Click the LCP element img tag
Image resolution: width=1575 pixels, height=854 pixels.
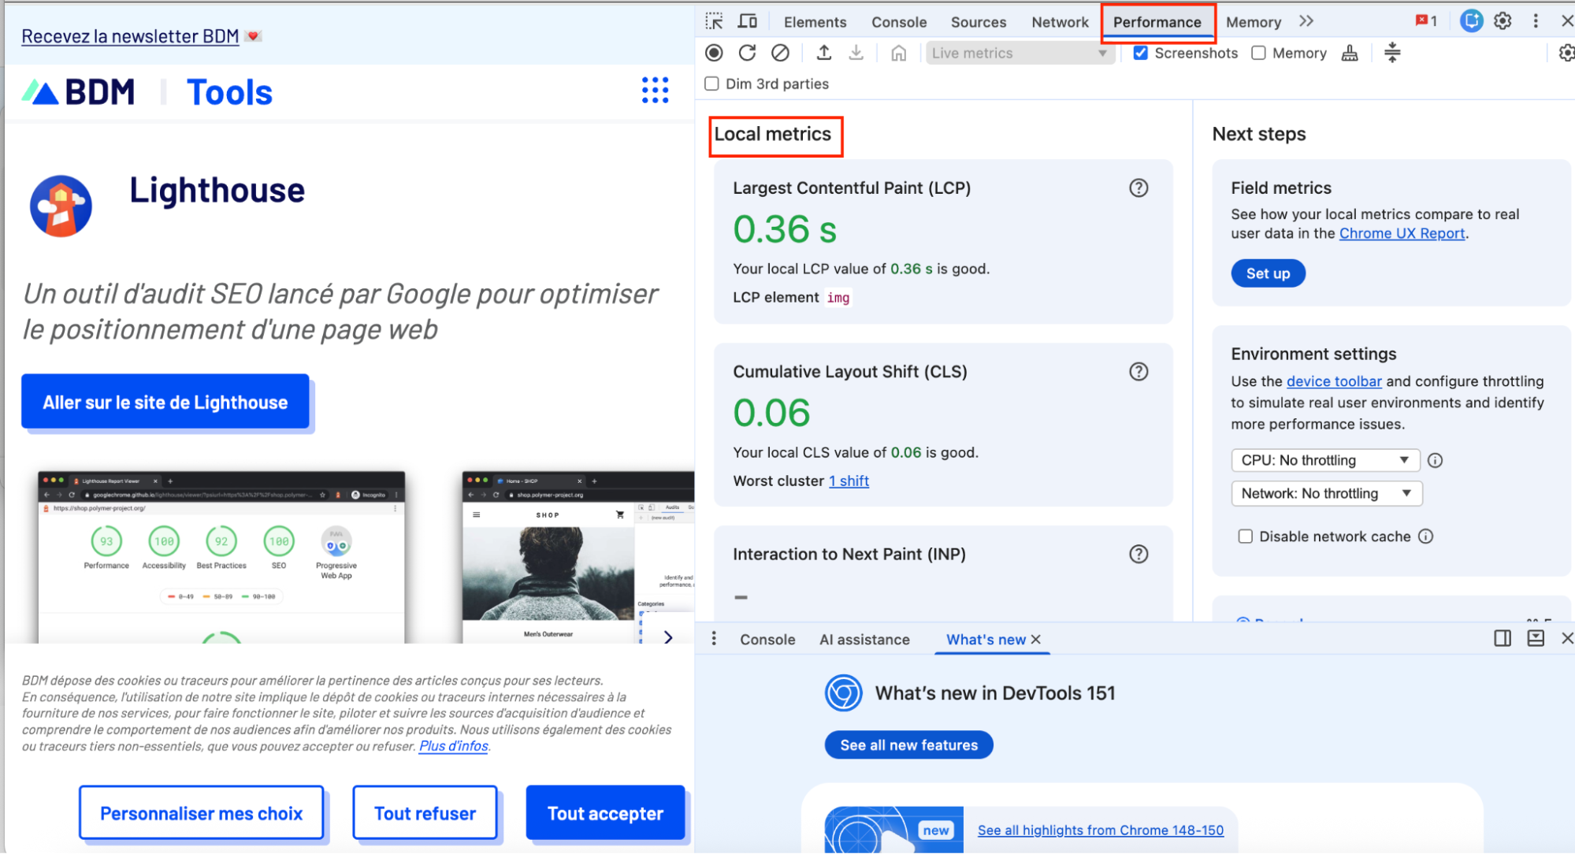(x=838, y=297)
